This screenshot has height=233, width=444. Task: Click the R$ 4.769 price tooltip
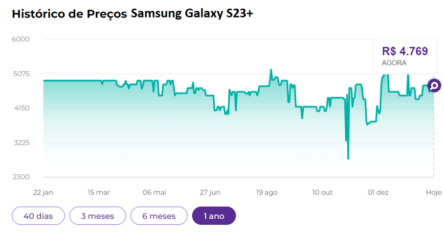coord(404,51)
